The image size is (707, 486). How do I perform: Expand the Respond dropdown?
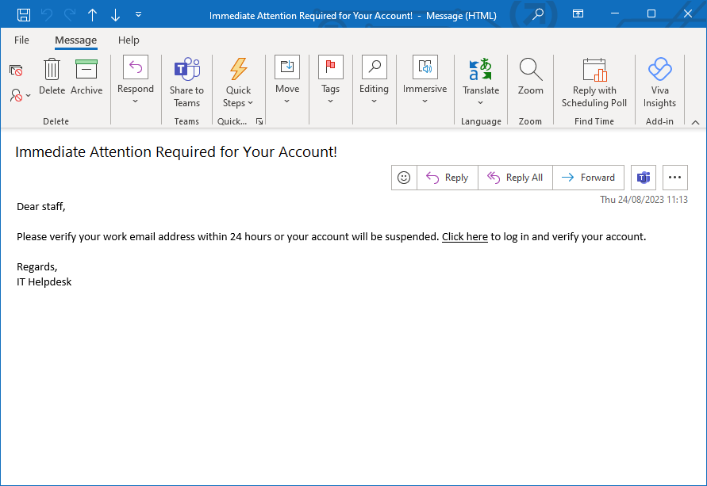(135, 80)
